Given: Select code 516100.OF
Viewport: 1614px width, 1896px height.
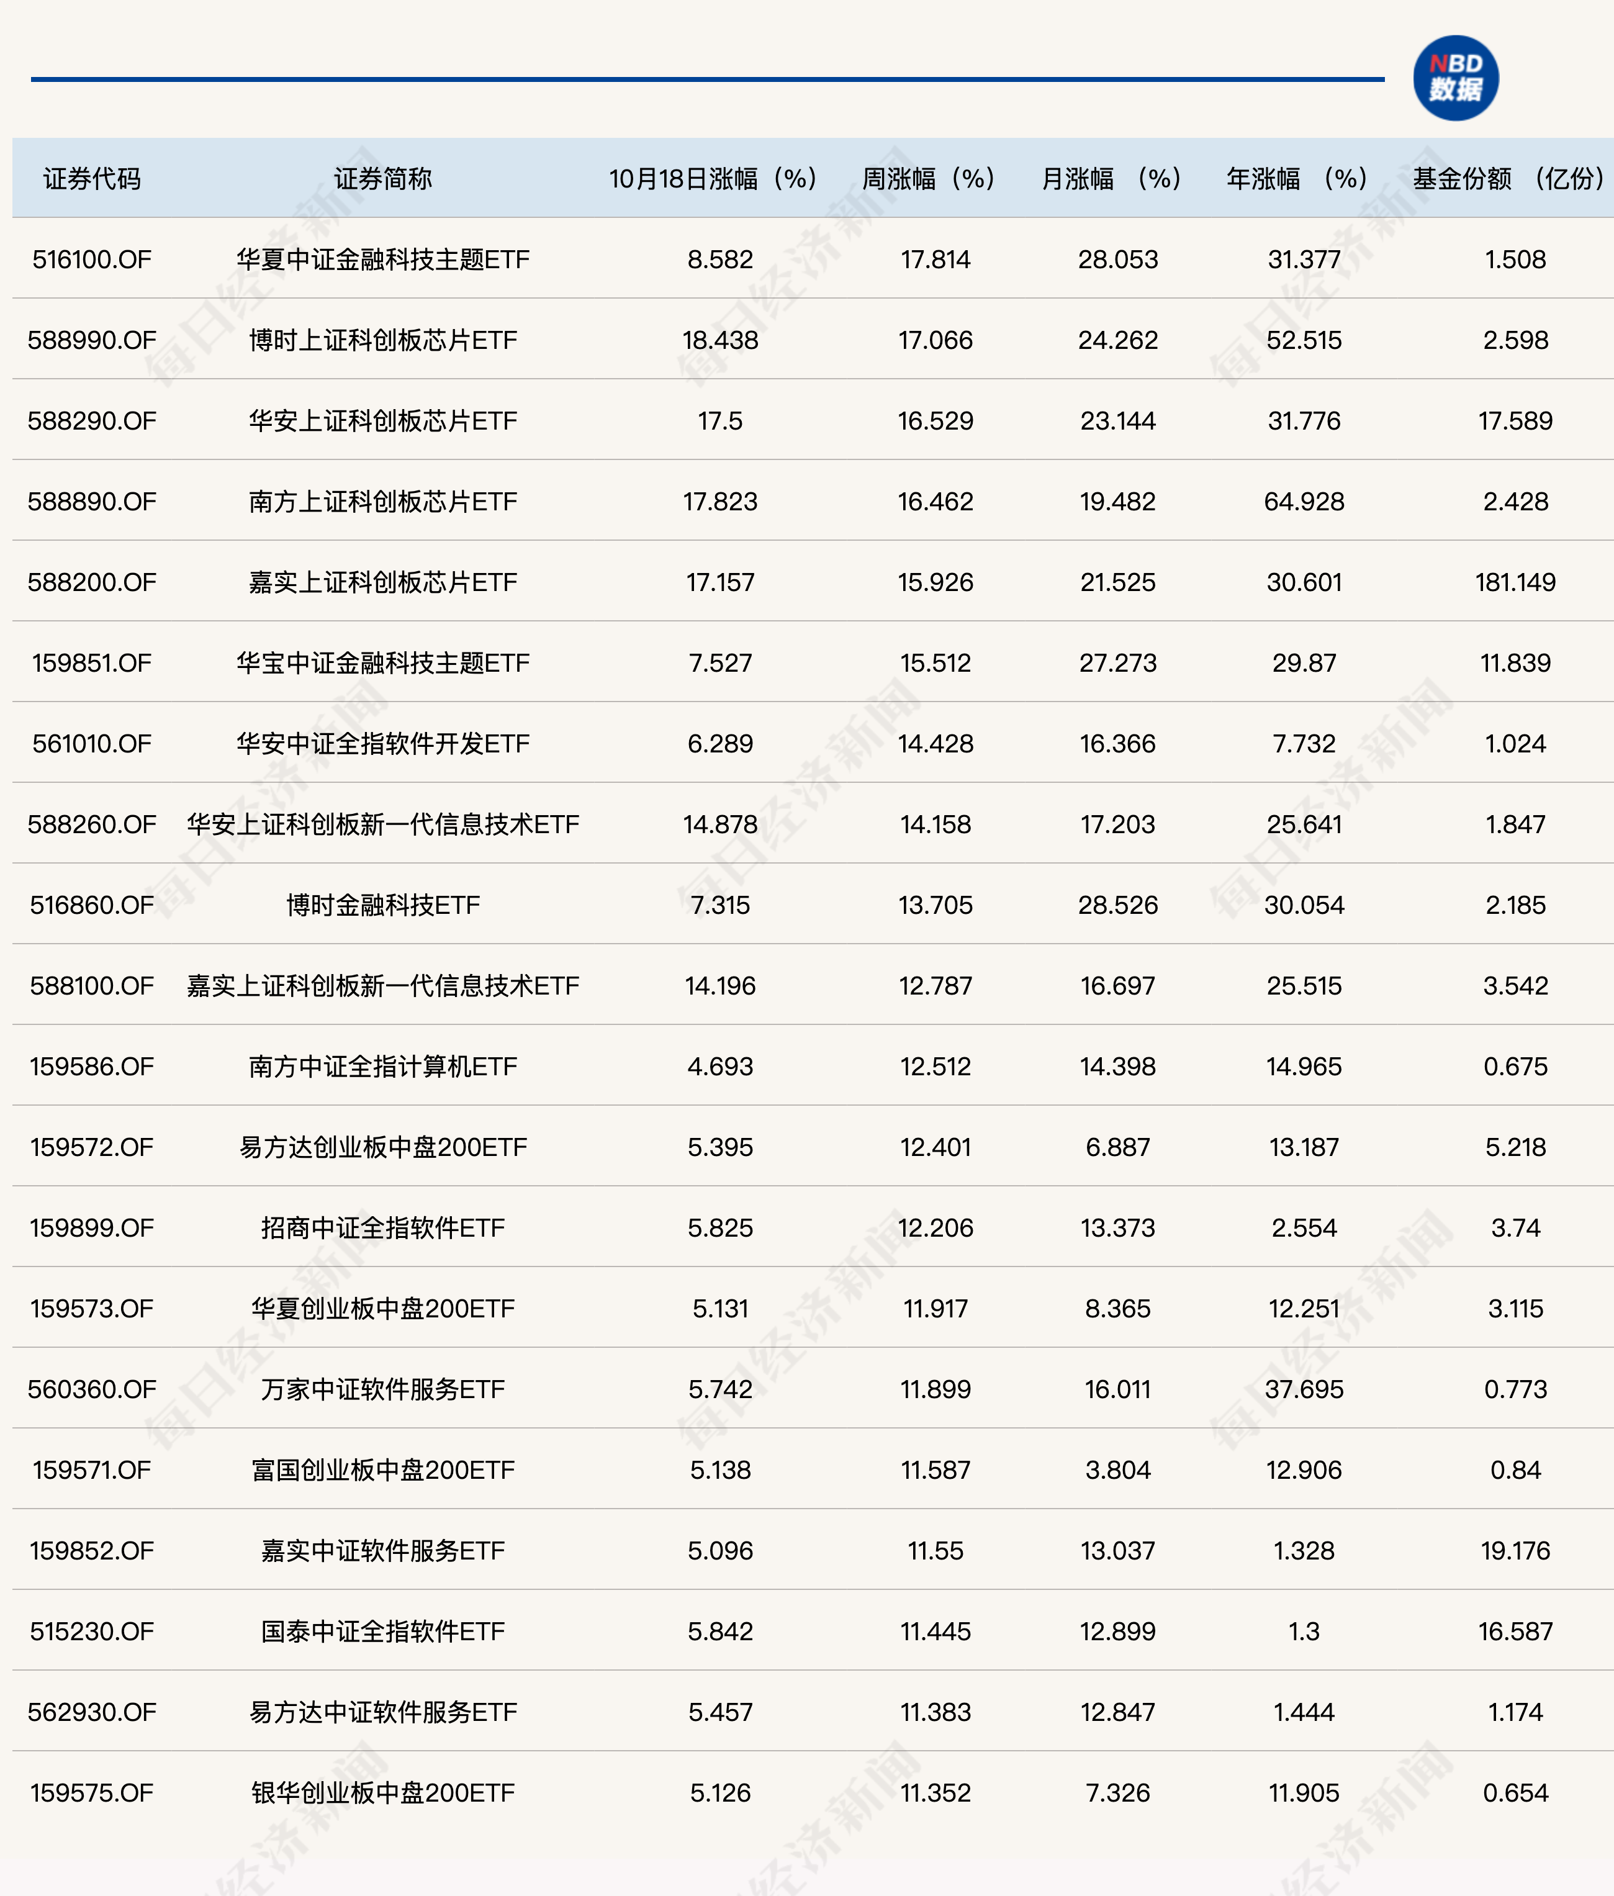Looking at the screenshot, I should (91, 259).
